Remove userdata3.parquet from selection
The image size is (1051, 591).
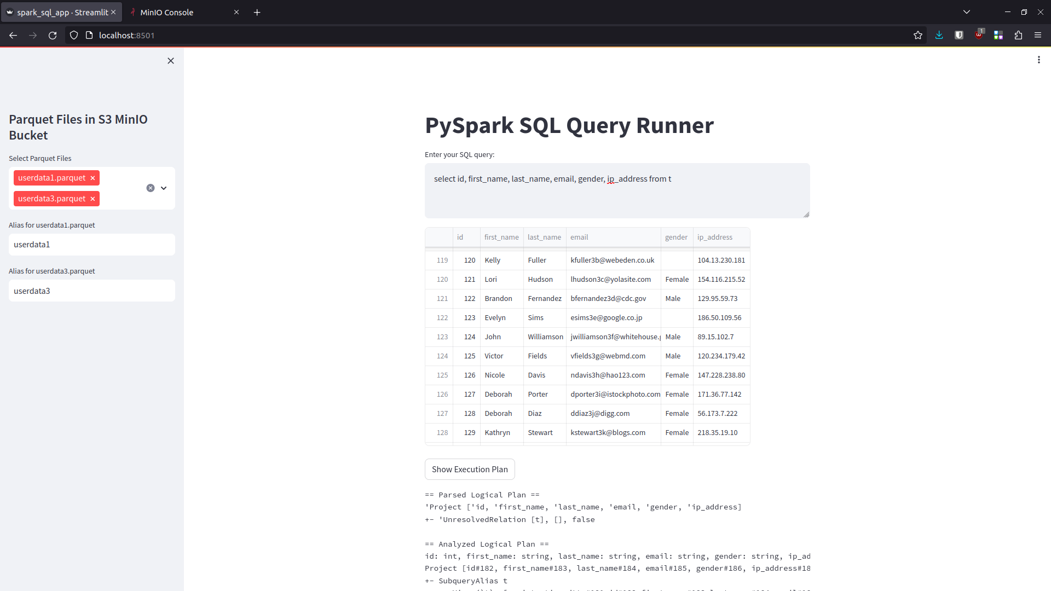(x=93, y=199)
